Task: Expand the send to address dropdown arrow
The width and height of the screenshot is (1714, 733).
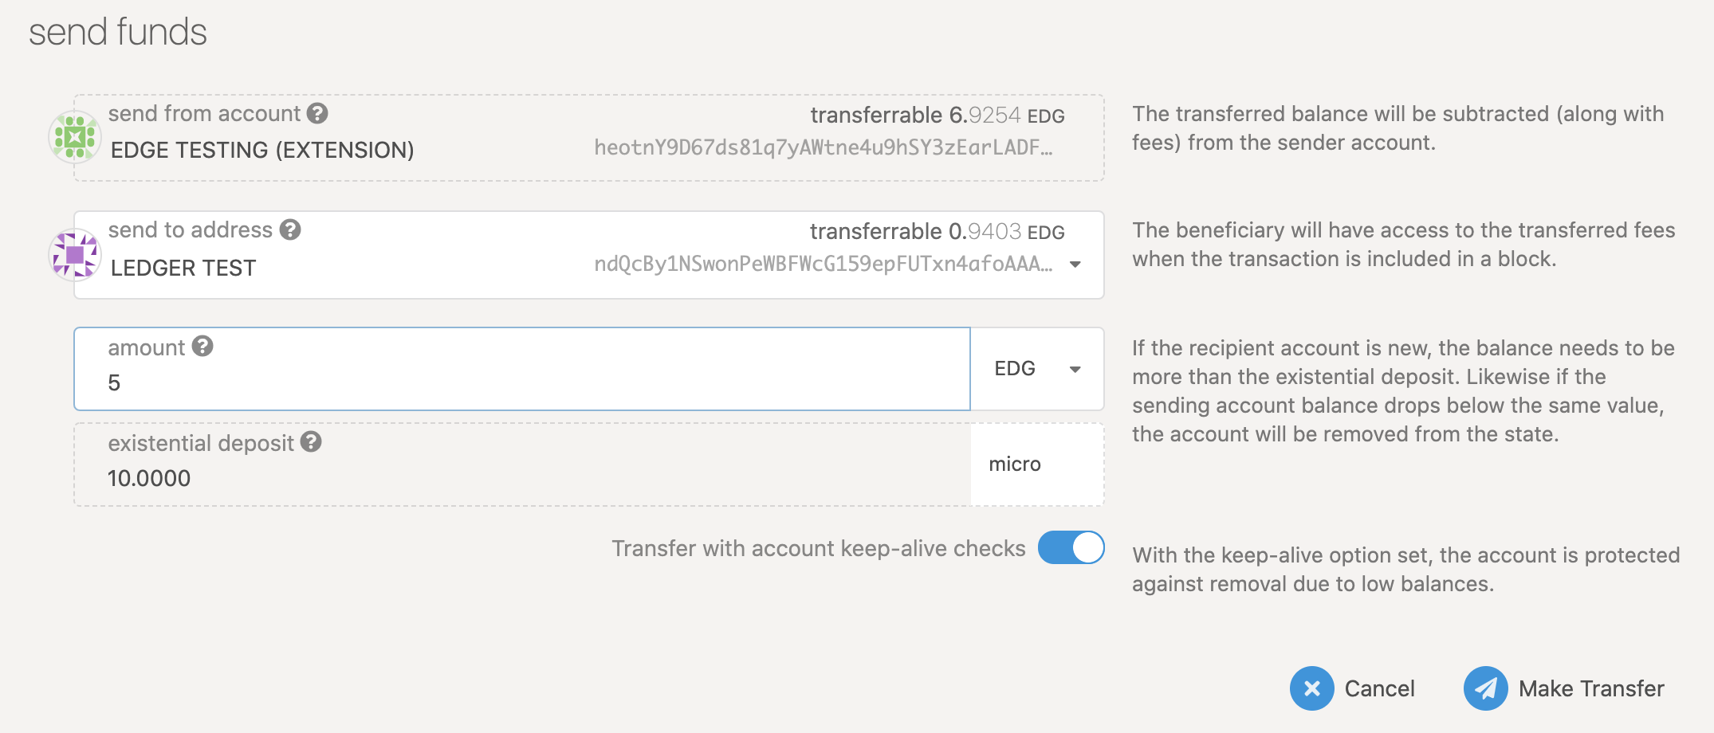Action: point(1075,265)
